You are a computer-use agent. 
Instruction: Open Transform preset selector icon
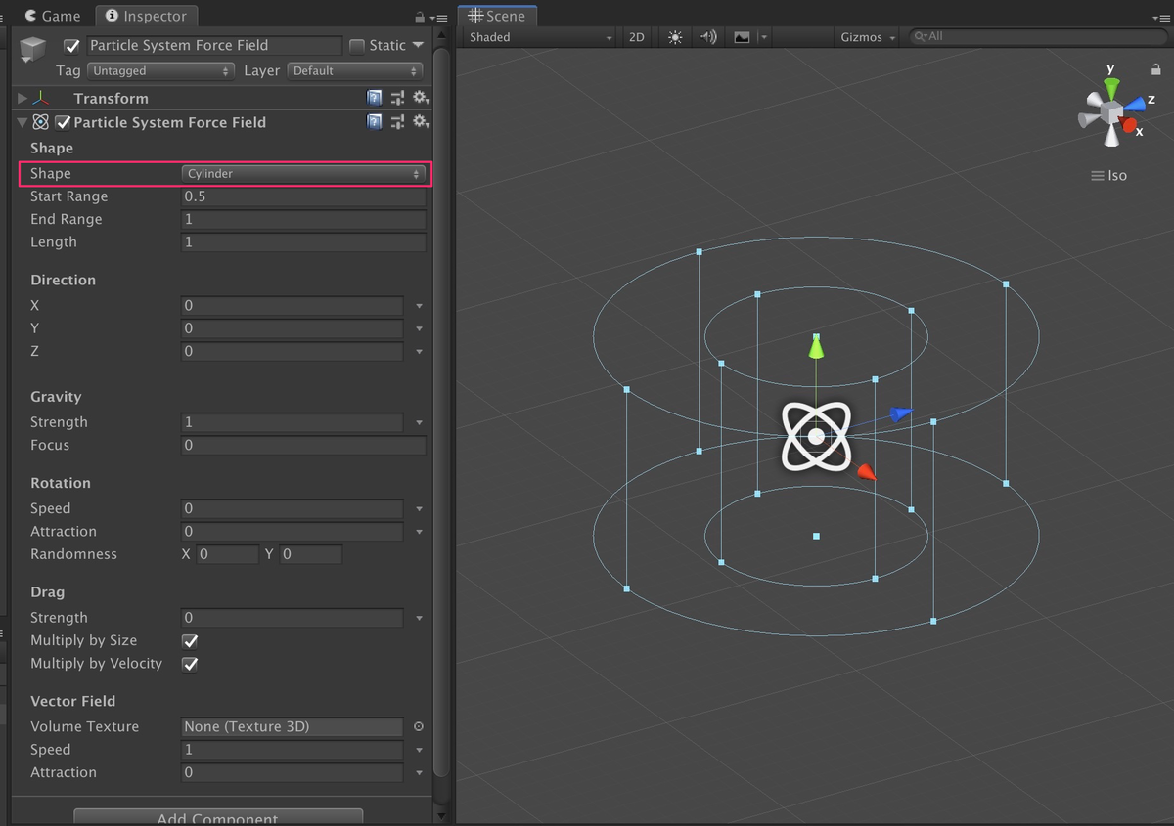coord(397,98)
